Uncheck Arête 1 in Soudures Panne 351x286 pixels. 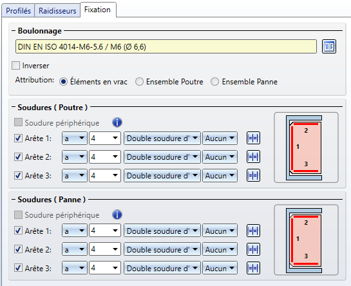18,231
